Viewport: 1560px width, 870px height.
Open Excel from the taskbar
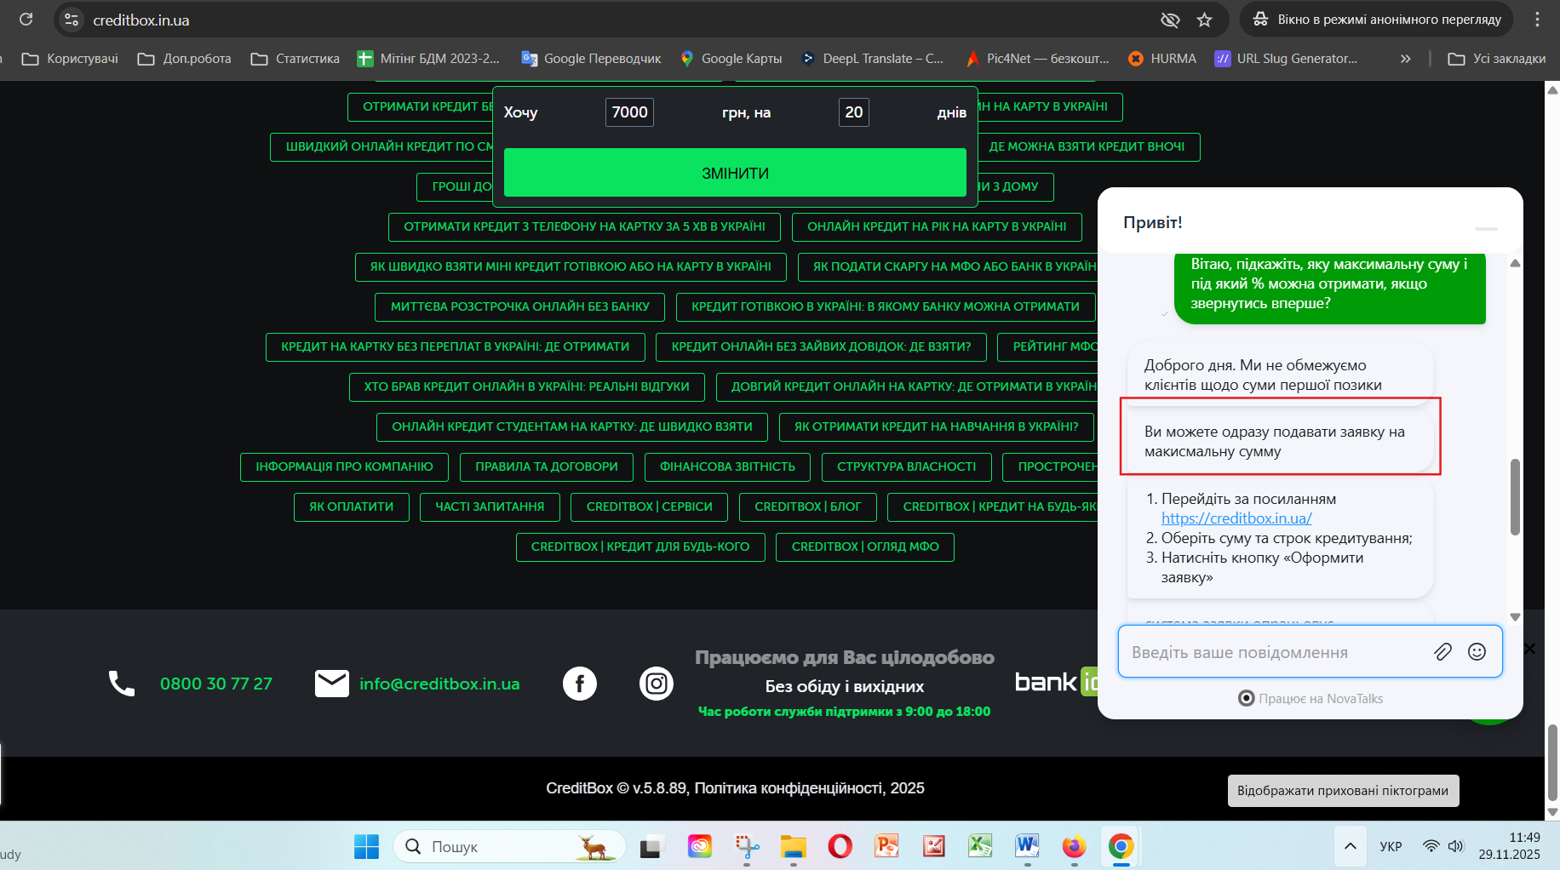pos(980,846)
